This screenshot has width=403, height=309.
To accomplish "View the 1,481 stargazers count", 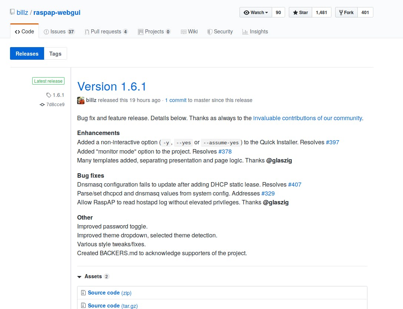I will click(x=321, y=13).
